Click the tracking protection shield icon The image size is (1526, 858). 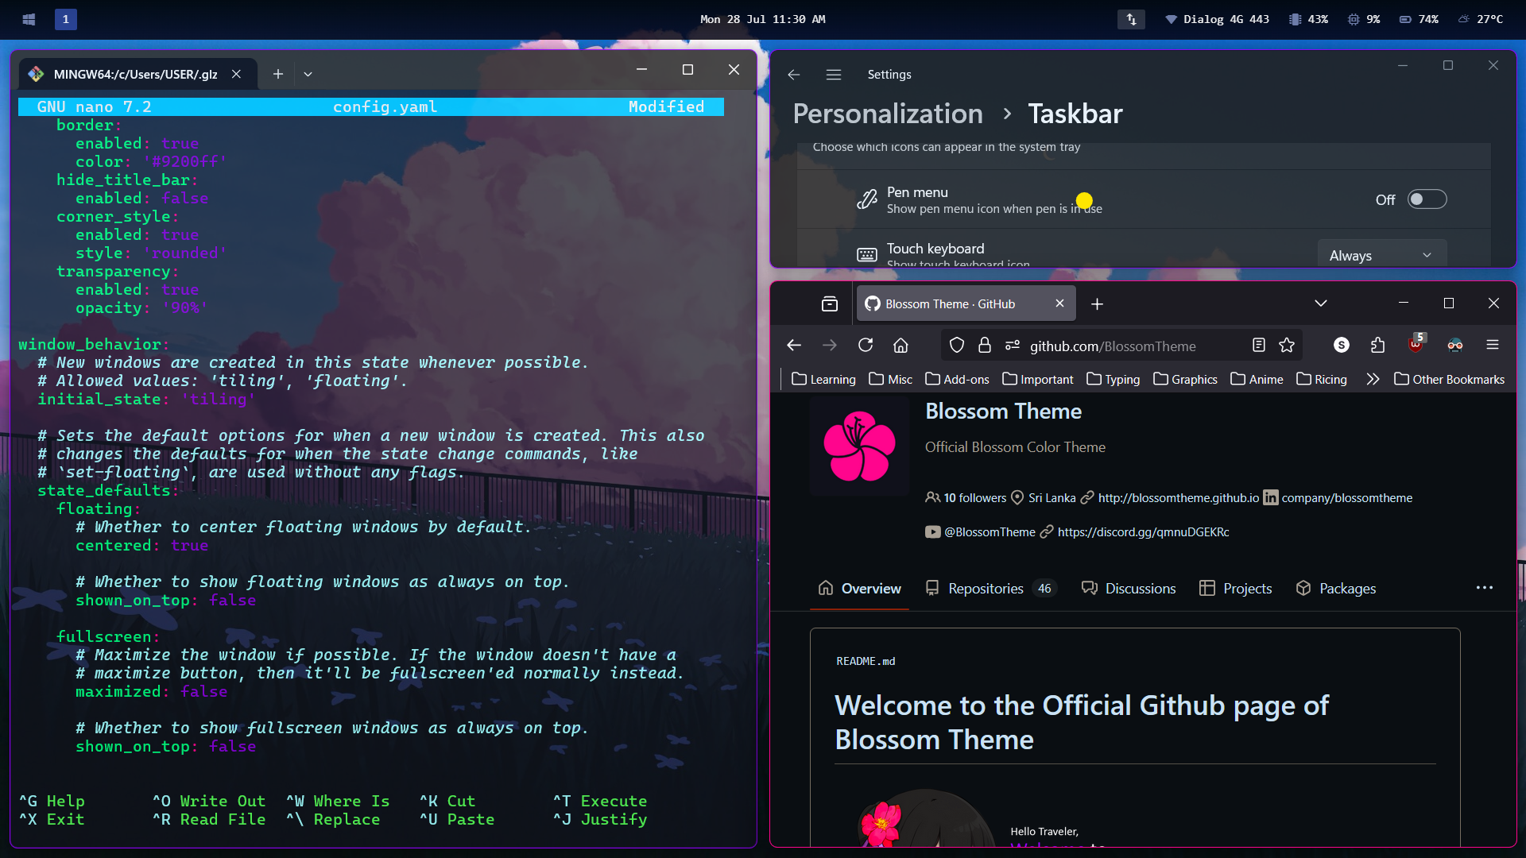click(x=957, y=345)
